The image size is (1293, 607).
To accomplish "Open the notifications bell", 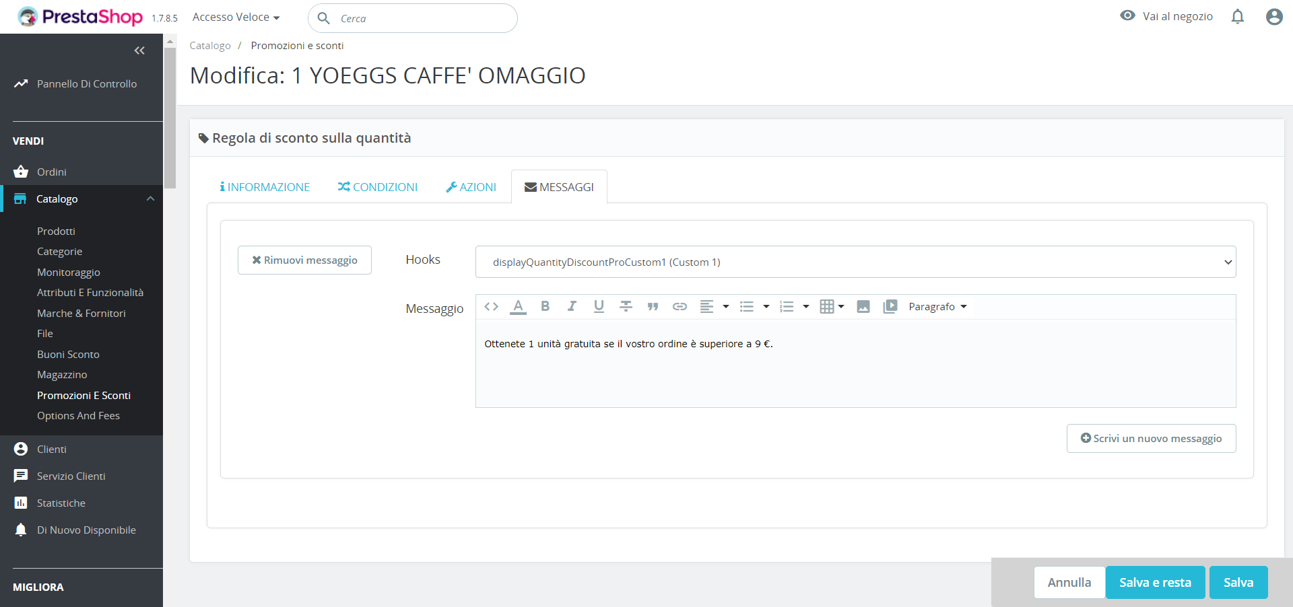I will [1238, 17].
